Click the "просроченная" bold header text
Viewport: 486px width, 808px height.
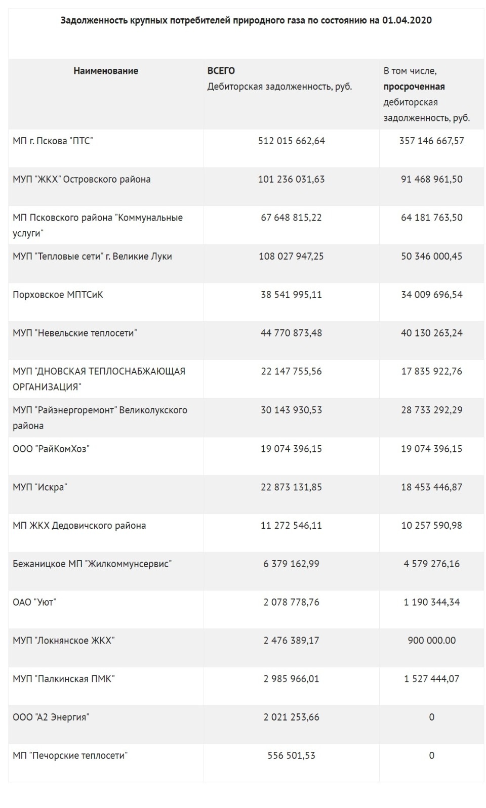click(414, 87)
